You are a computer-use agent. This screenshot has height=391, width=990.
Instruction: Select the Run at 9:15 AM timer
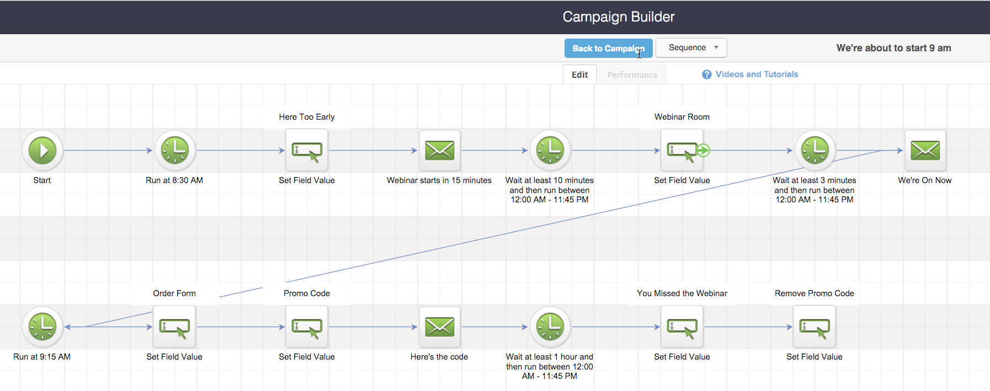[42, 327]
